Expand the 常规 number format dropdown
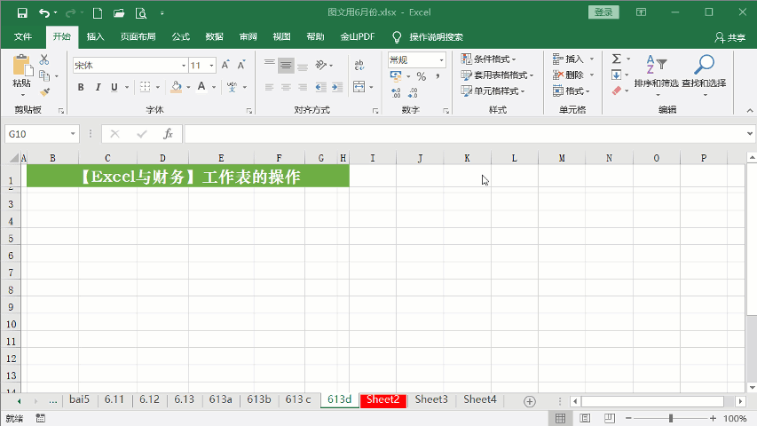The width and height of the screenshot is (757, 426). pyautogui.click(x=416, y=59)
